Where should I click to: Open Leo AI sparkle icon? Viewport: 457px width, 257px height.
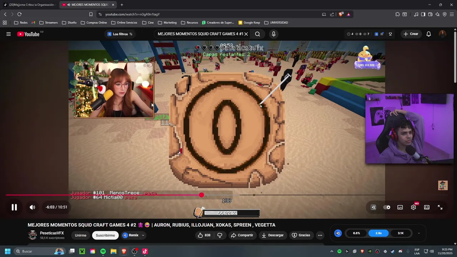pyautogui.click(x=437, y=14)
